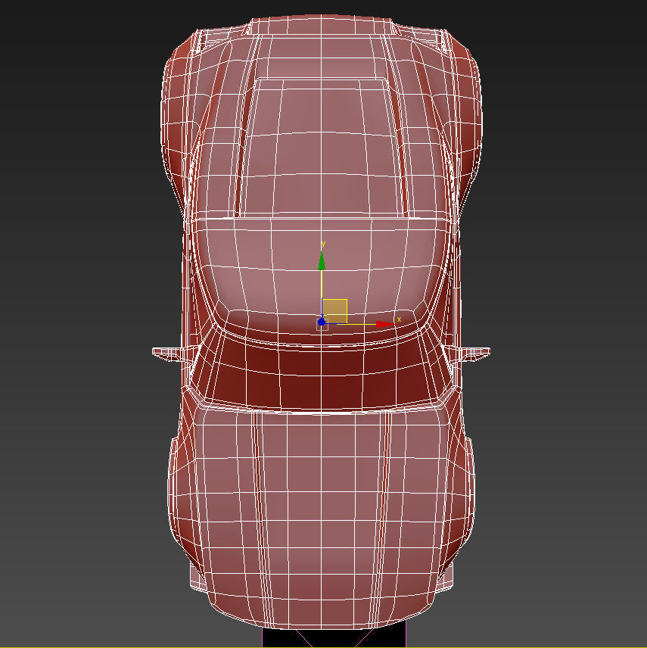
Task: Click the car's right side mirror mesh
Action: (x=474, y=354)
